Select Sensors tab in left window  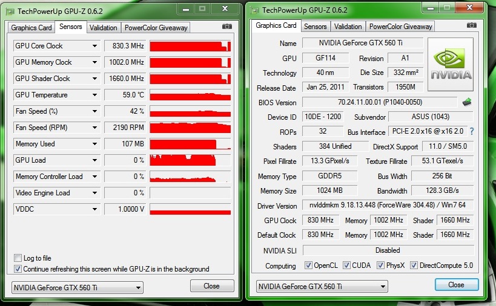[70, 27]
